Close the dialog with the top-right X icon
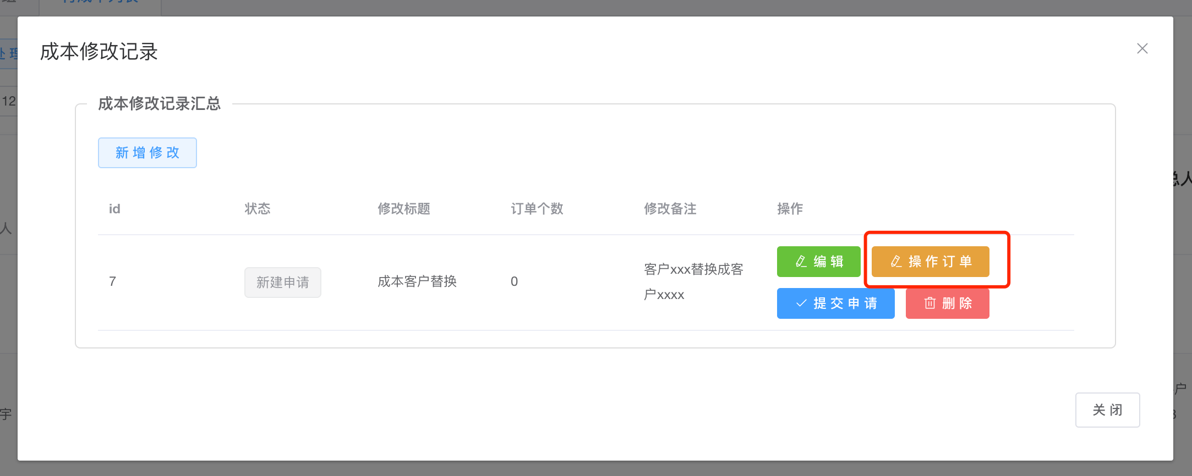1192x476 pixels. click(x=1142, y=49)
